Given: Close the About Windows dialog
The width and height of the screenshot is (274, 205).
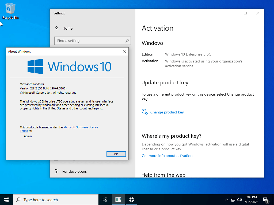Looking at the screenshot, I should (124, 51).
